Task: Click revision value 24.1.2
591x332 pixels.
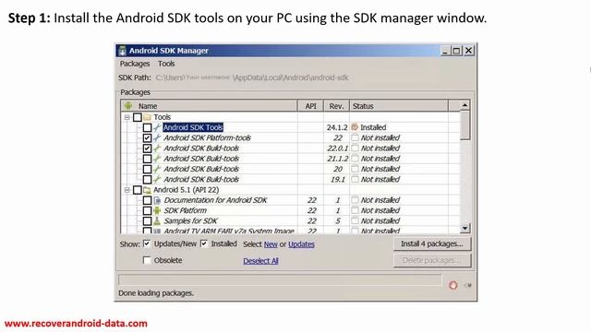Action: [x=336, y=127]
